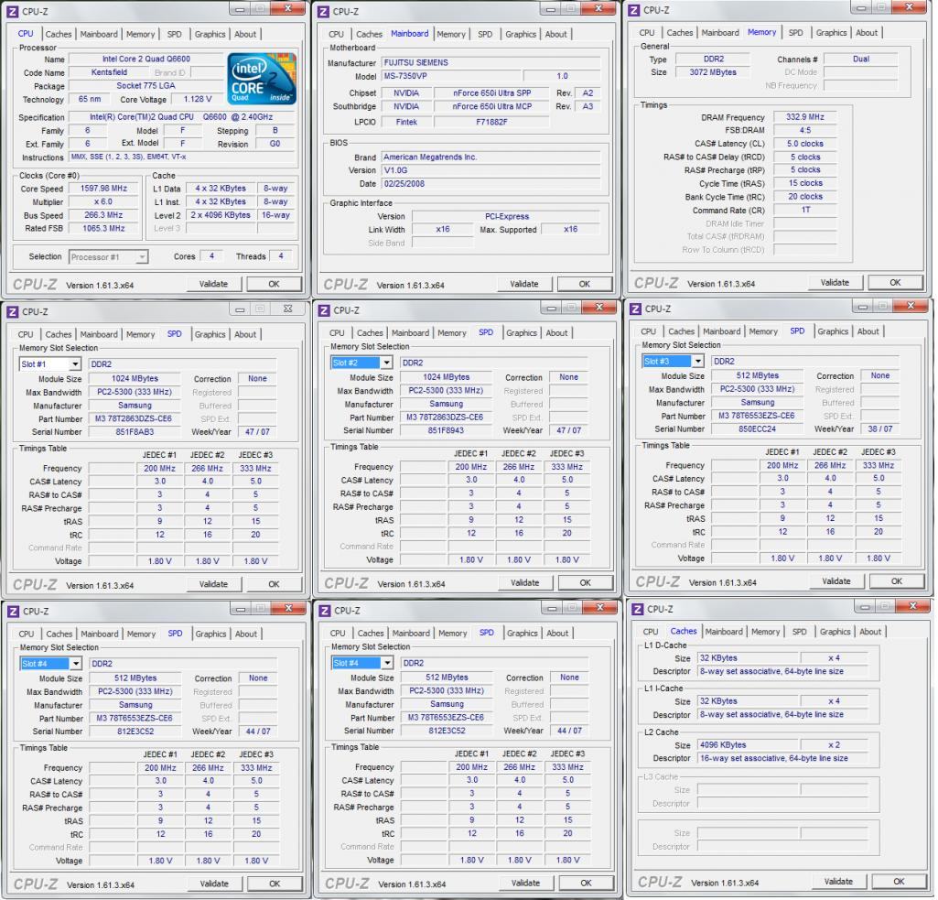This screenshot has width=938, height=900.
Task: Click Validate in the Slot #3 window
Action: click(836, 581)
